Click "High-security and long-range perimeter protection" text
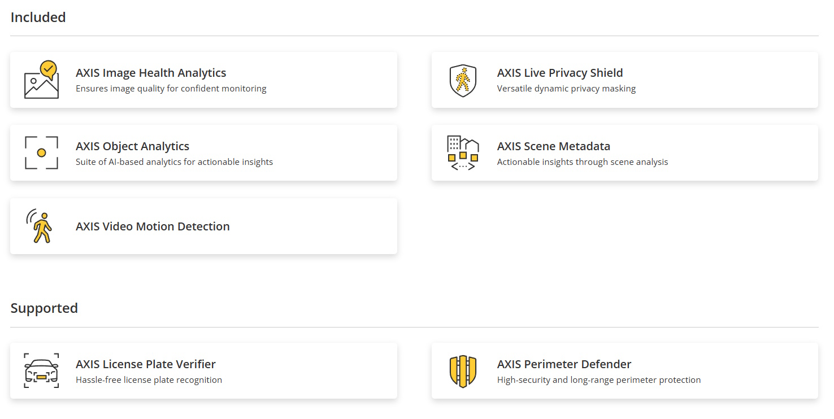 click(x=599, y=380)
